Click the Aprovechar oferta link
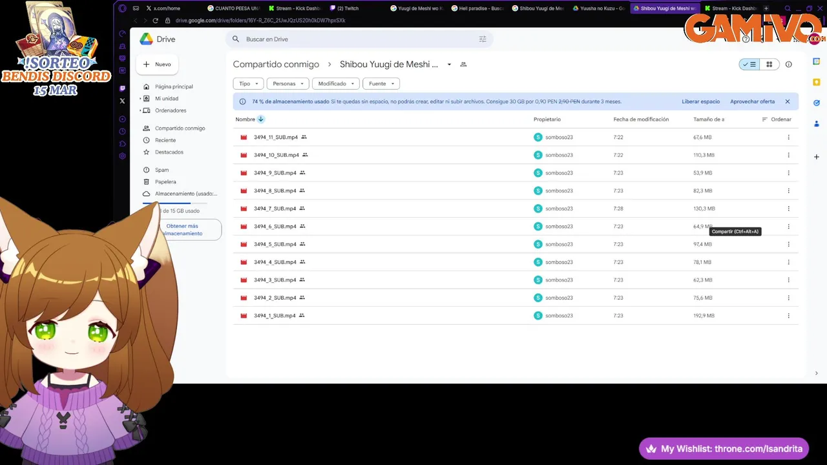The width and height of the screenshot is (827, 465). point(752,101)
